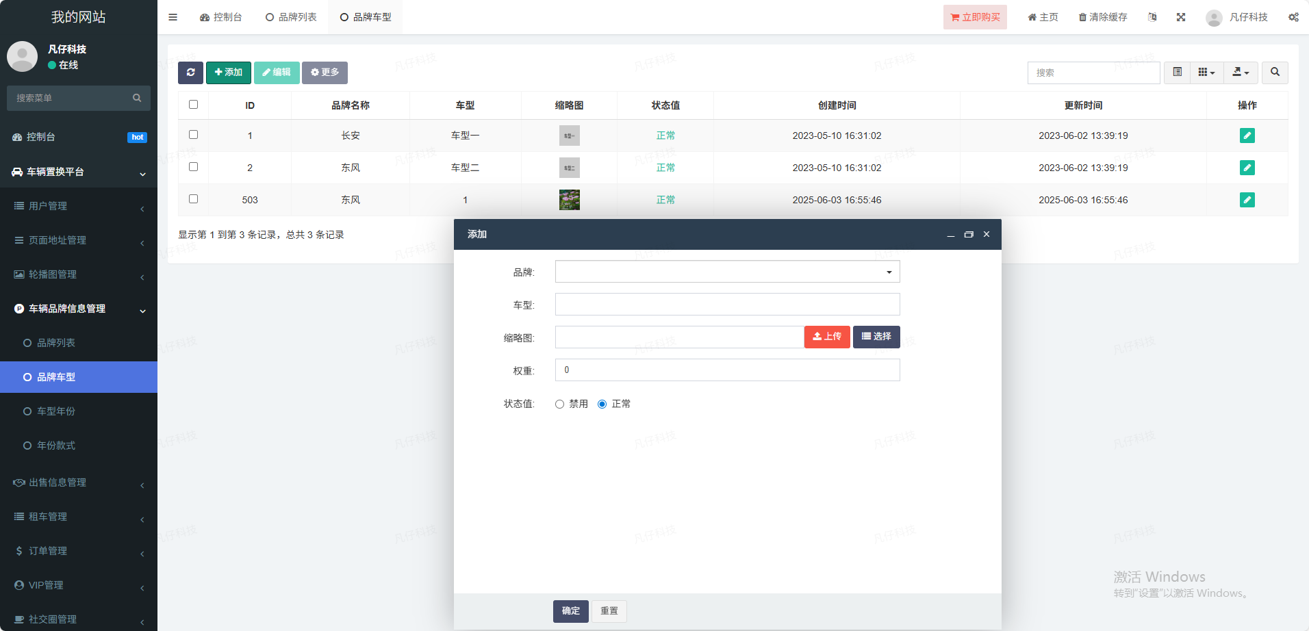The image size is (1309, 631).
Task: Check the checkbox for row ID 1
Action: click(x=193, y=135)
